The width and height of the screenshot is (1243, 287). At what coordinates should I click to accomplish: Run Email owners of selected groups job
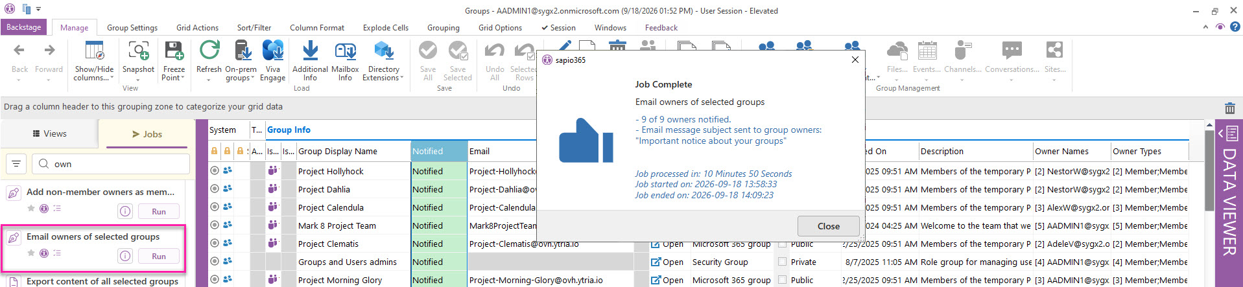pos(159,257)
